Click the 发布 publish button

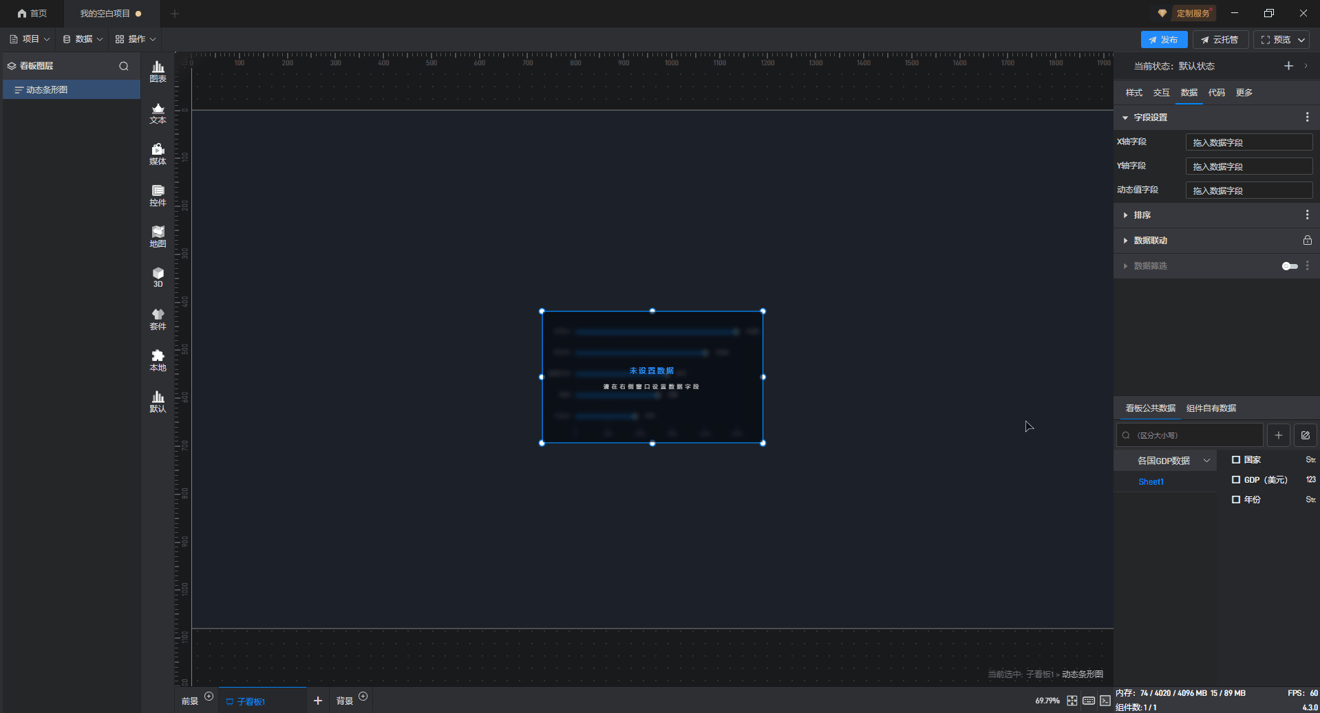tap(1163, 40)
